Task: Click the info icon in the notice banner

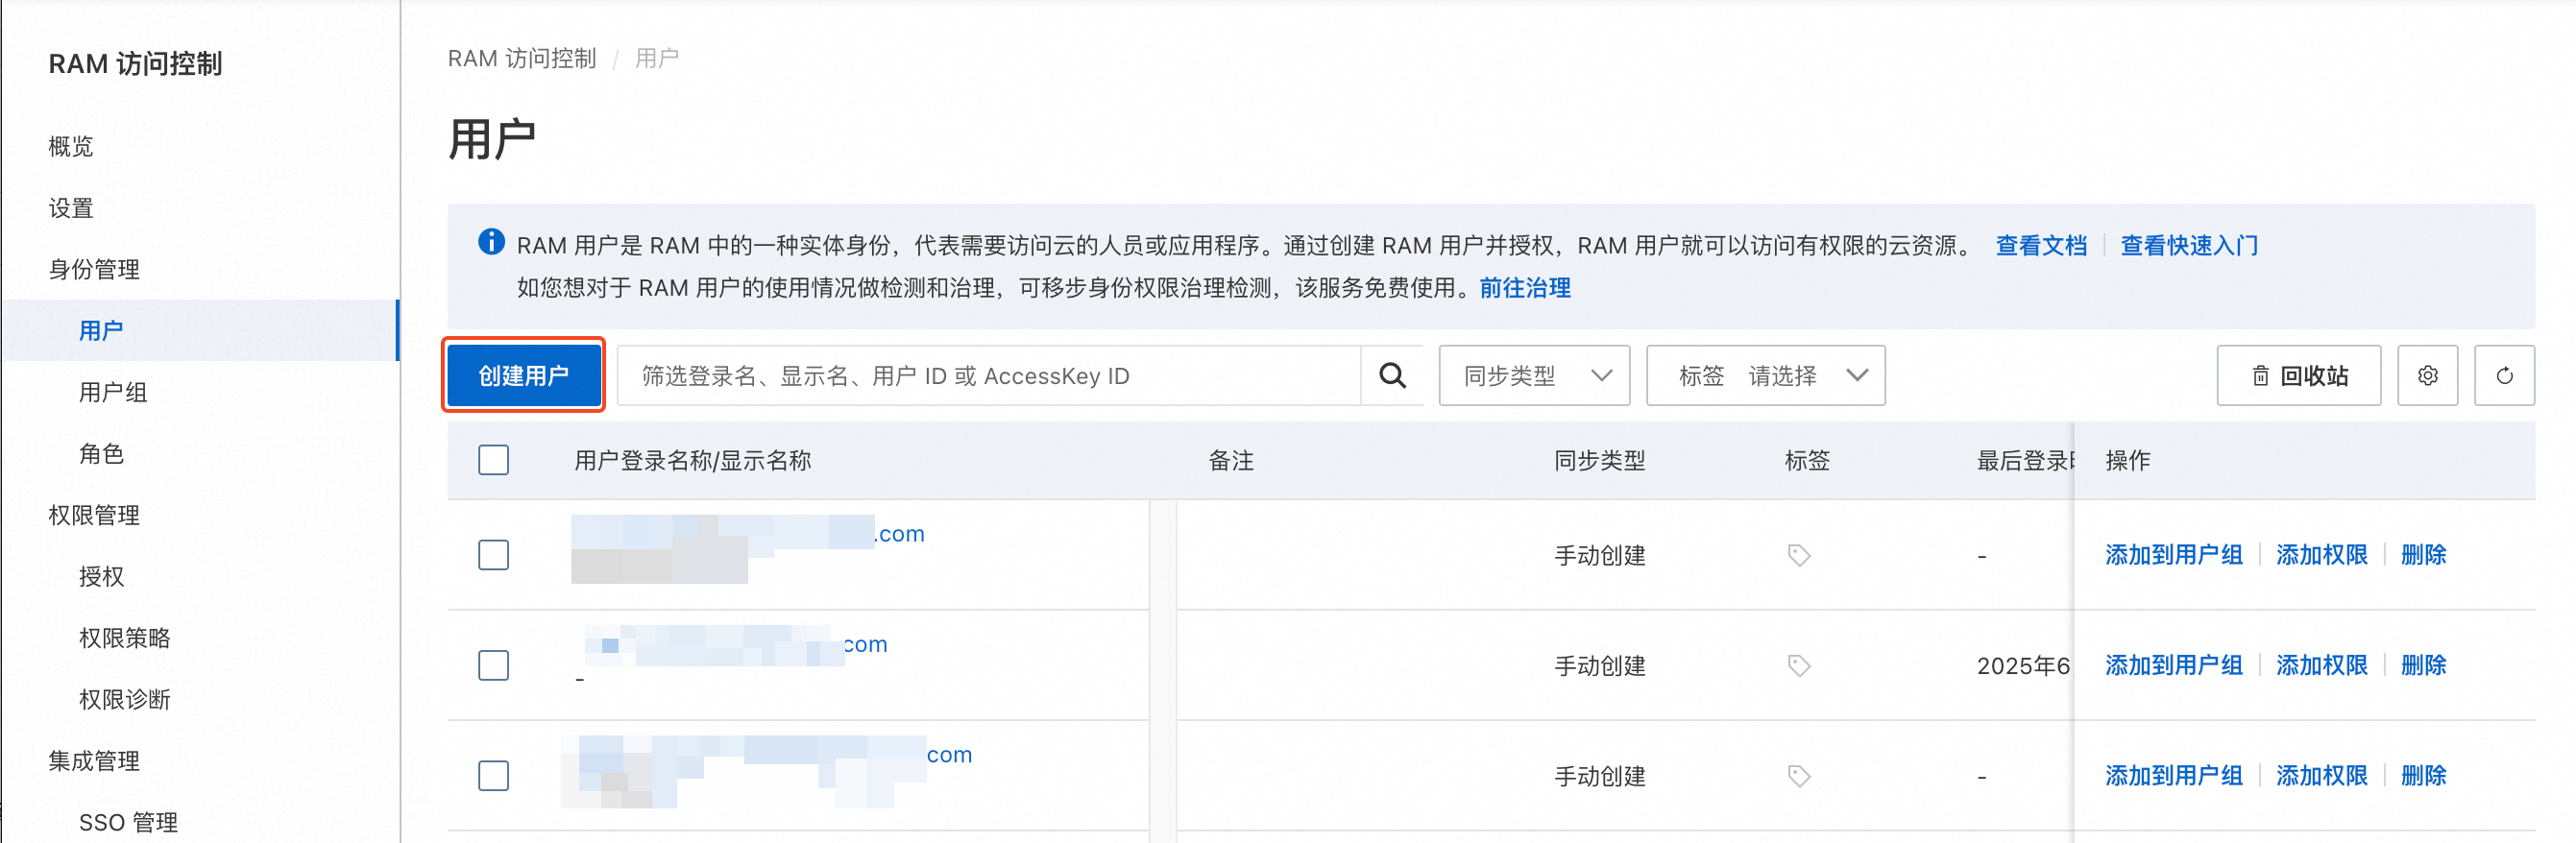Action: point(491,241)
